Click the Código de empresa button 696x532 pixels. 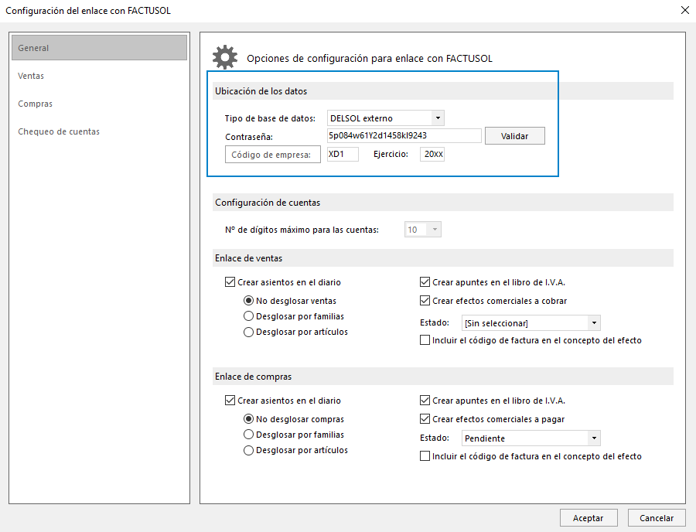[272, 155]
